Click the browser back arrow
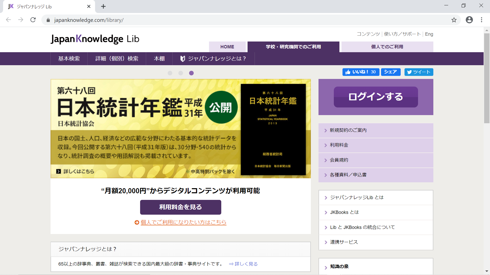This screenshot has height=275, width=490. click(8, 20)
